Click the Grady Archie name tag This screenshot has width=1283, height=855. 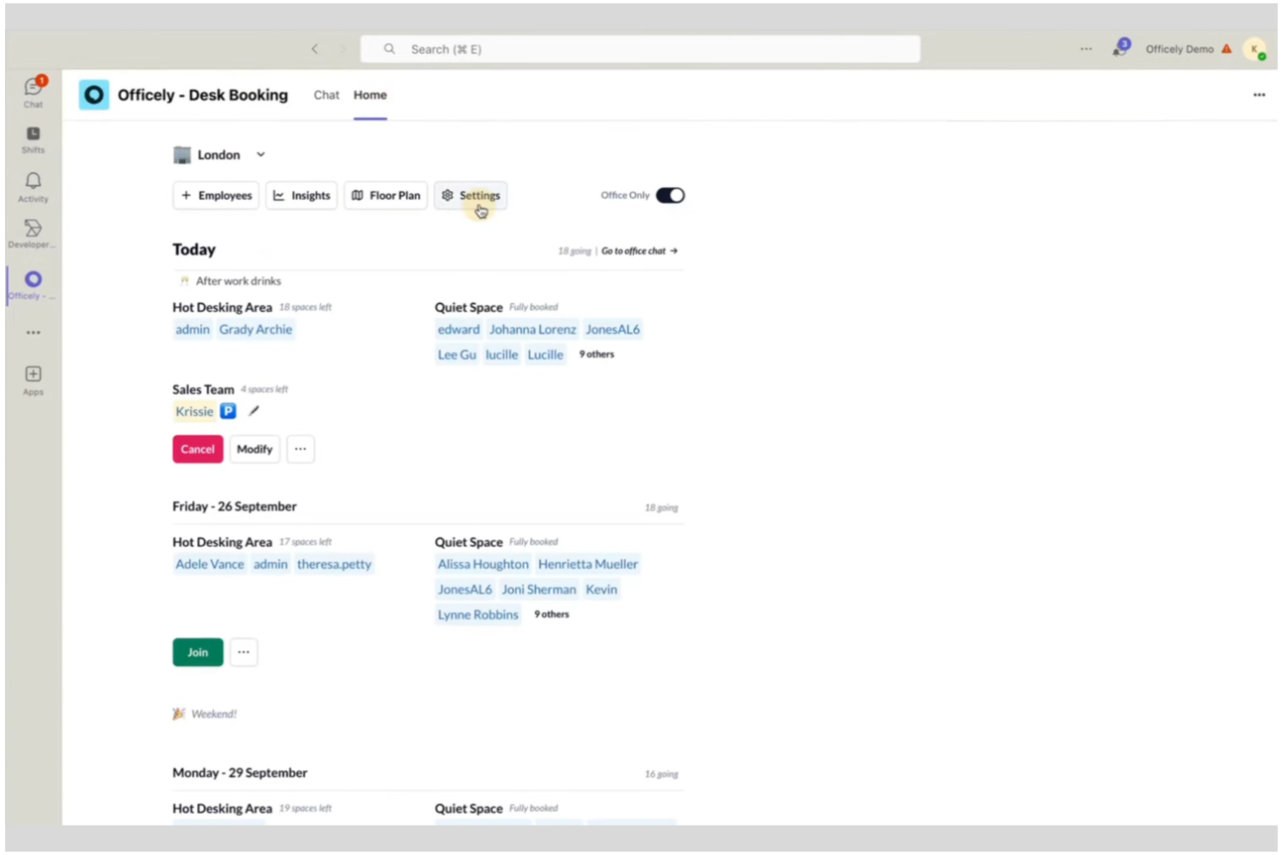pyautogui.click(x=256, y=329)
